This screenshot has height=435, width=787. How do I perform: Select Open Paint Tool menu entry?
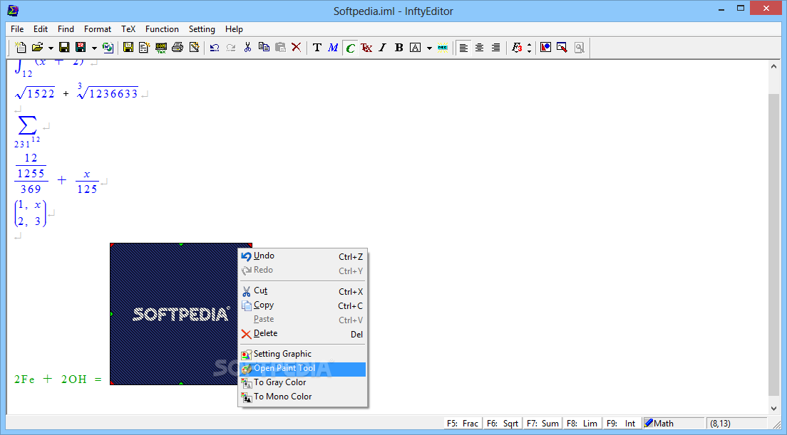click(x=303, y=369)
